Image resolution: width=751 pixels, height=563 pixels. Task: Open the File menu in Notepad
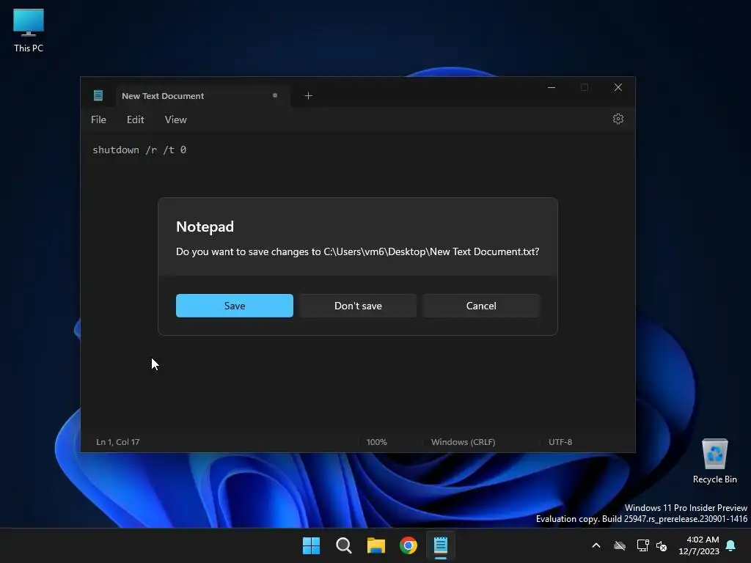(98, 119)
